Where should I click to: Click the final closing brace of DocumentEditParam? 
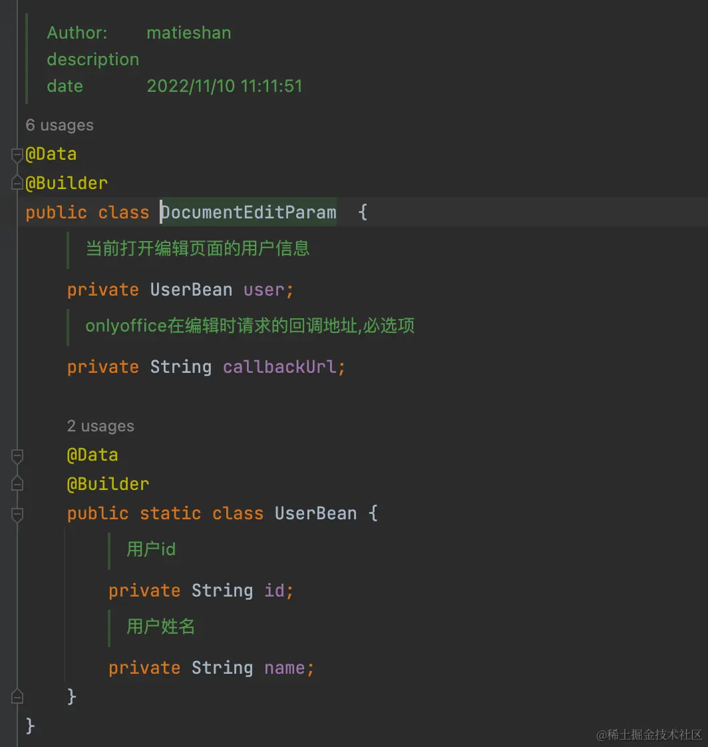coord(29,726)
